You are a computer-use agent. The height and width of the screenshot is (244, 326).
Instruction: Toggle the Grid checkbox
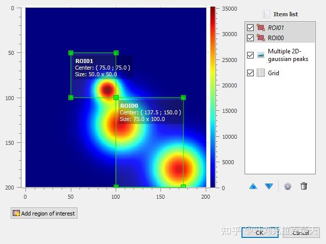pos(250,73)
